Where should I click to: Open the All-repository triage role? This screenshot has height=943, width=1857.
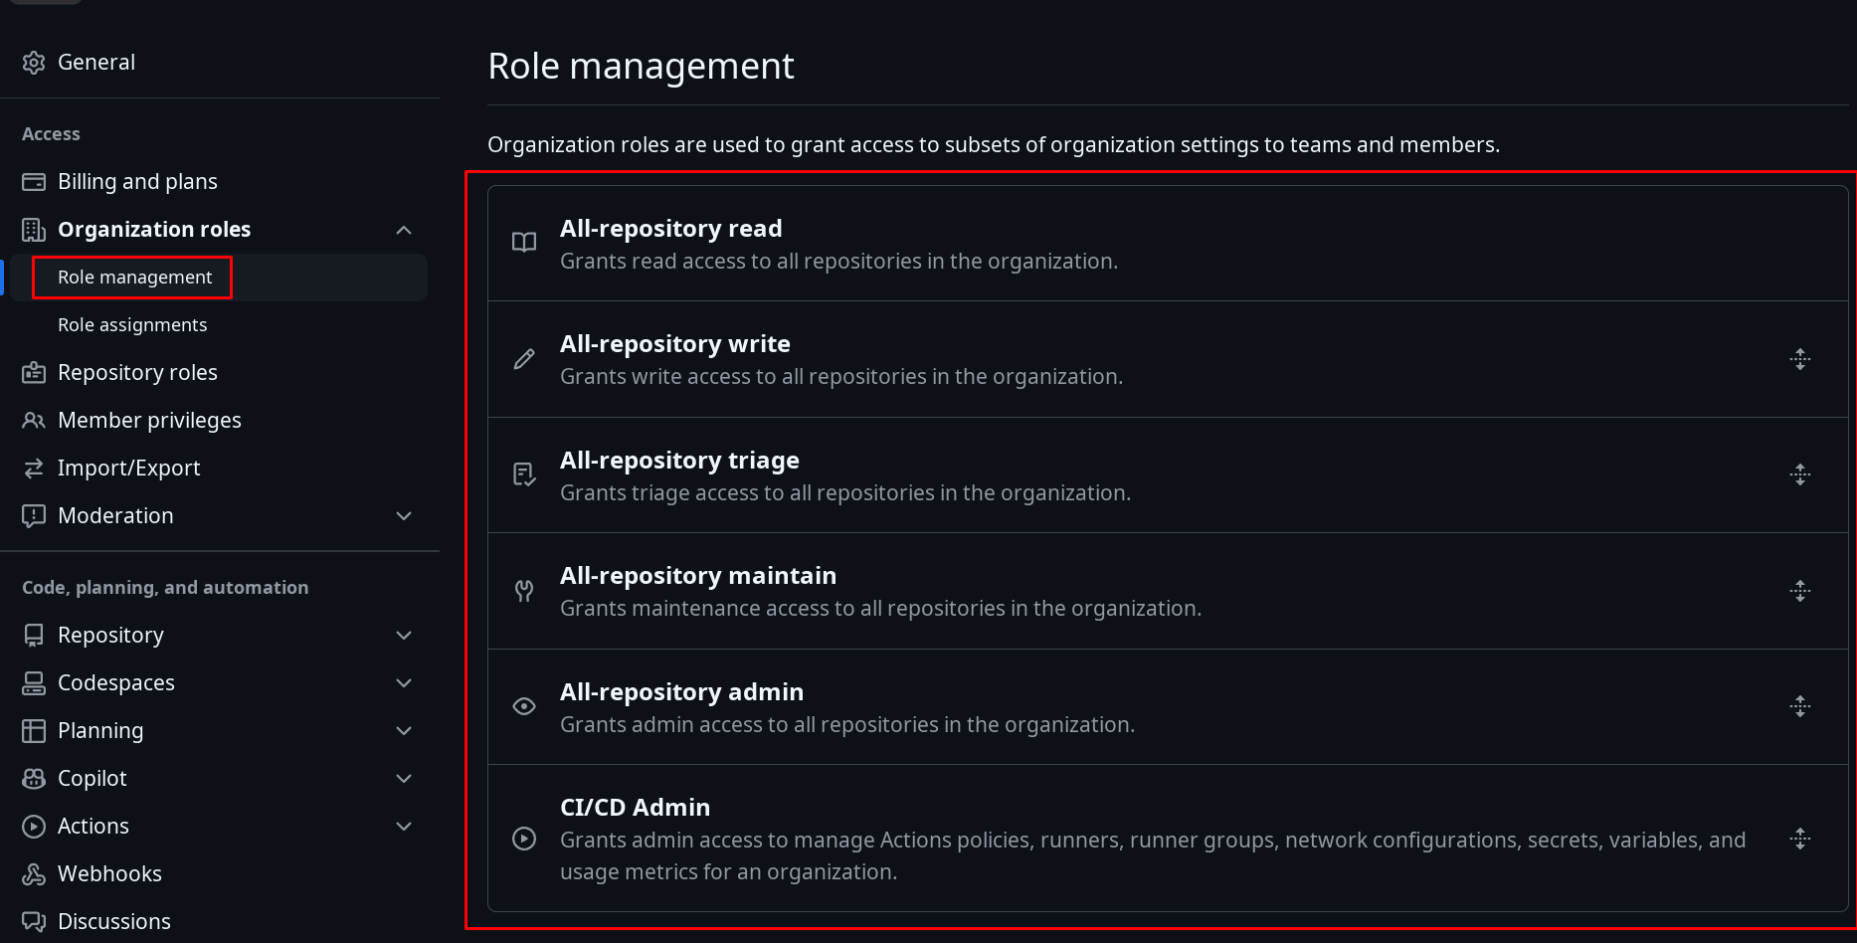pos(679,461)
